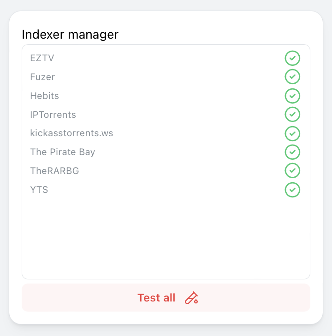Click the green check status icon for EZTV
The image size is (332, 336).
pyautogui.click(x=292, y=58)
